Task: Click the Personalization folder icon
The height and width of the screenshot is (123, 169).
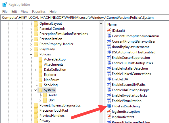Action: (x=36, y=39)
